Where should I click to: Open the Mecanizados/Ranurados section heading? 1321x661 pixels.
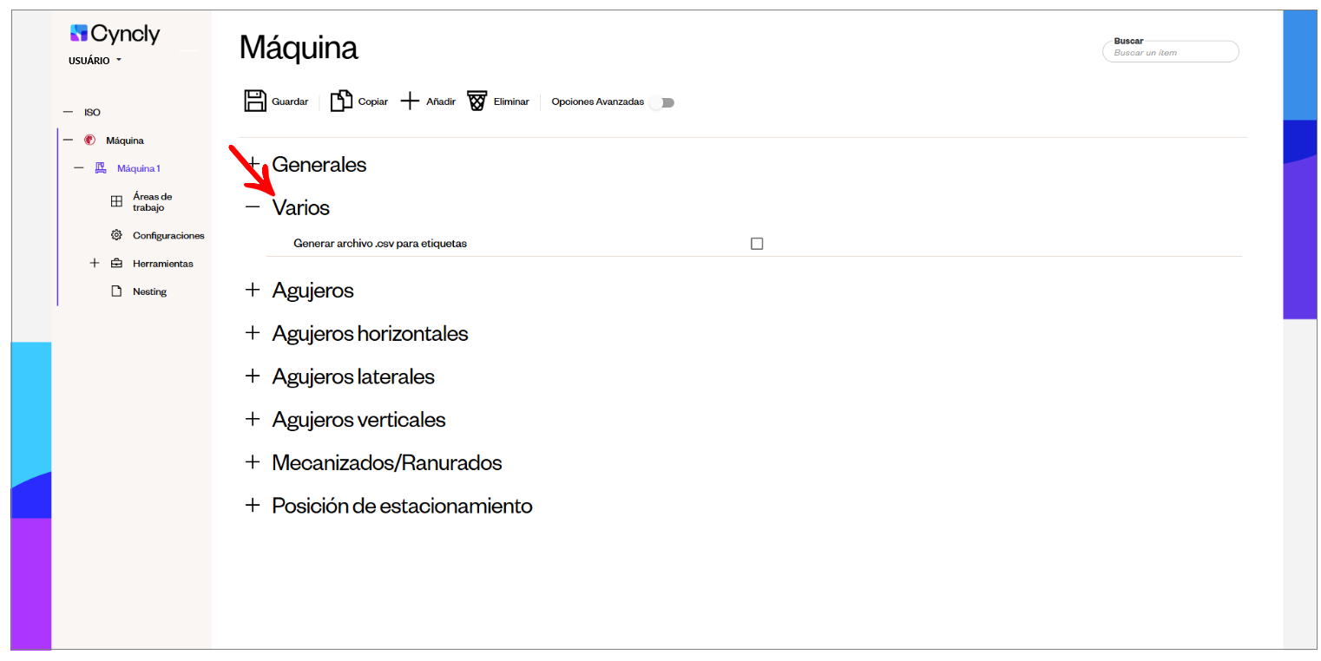(387, 462)
